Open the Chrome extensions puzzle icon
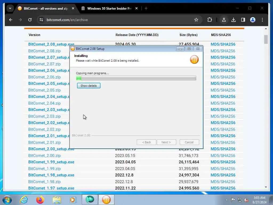 tap(210, 20)
